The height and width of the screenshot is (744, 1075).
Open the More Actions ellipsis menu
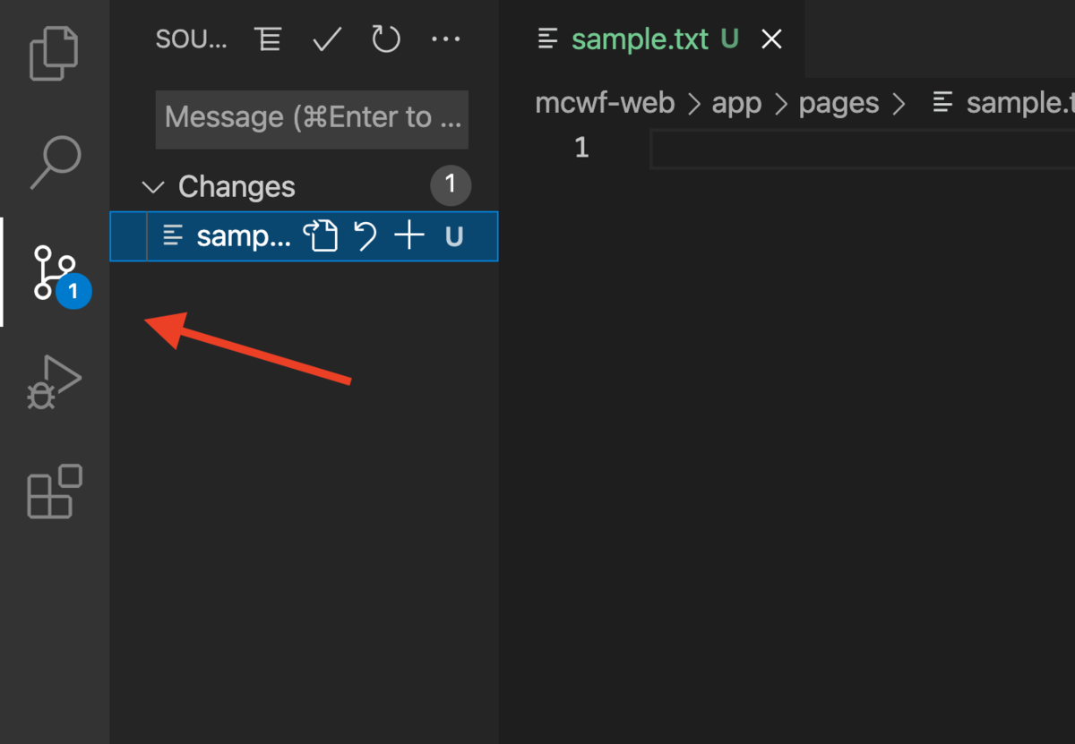[445, 39]
